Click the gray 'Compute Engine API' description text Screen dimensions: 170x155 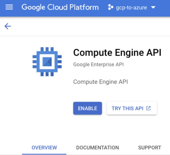(x=100, y=82)
